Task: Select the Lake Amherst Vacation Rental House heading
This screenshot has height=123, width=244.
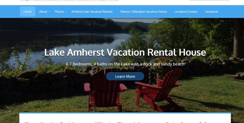Action: coord(125,52)
